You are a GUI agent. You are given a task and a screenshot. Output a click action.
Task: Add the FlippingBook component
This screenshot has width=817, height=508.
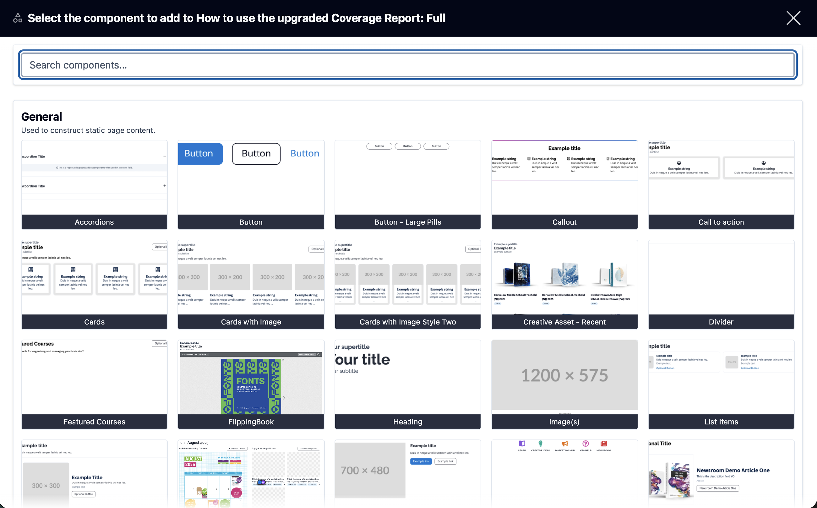click(x=251, y=385)
